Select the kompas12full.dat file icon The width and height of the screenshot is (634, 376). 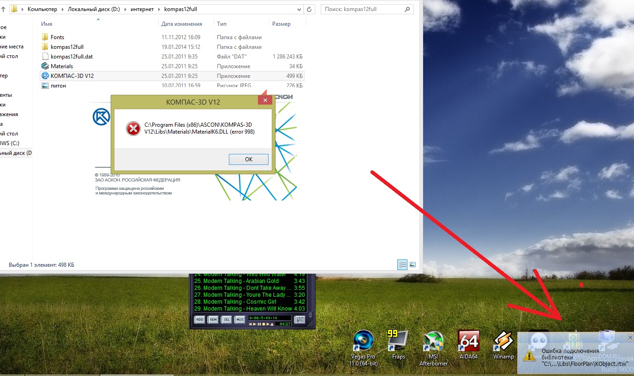click(45, 57)
